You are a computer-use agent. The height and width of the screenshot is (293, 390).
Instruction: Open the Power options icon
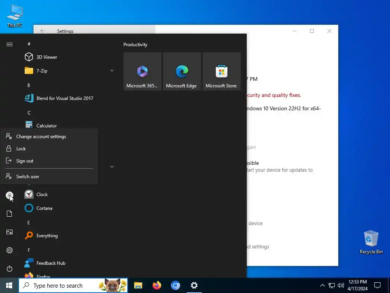tap(10, 269)
